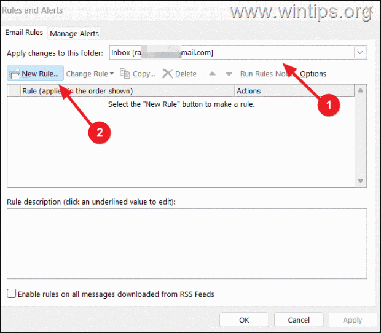Viewport: 381px width, 333px height.
Task: Click the Rule column header
Action: coord(128,91)
